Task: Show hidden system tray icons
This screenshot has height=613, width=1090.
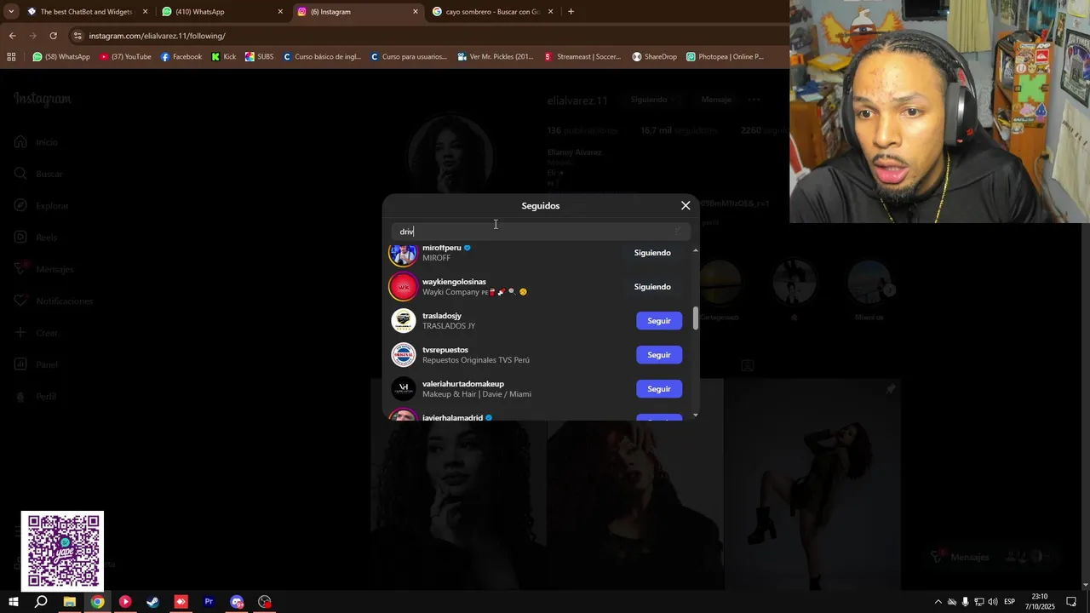Action: 938,602
